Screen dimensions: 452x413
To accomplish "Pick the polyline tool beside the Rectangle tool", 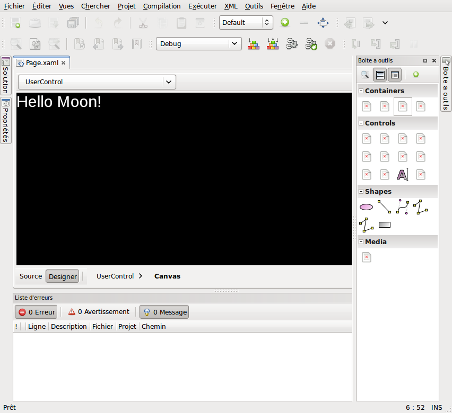I will pos(366,225).
